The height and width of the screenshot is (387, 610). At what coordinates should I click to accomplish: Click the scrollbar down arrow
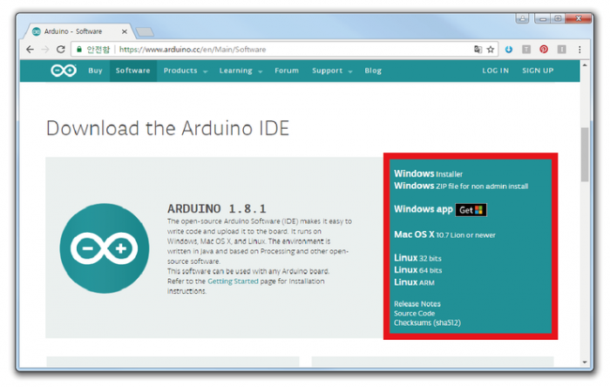pos(585,363)
